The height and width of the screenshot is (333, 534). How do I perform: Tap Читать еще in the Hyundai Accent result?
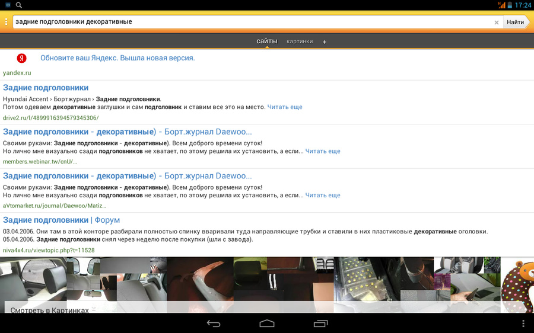(285, 107)
